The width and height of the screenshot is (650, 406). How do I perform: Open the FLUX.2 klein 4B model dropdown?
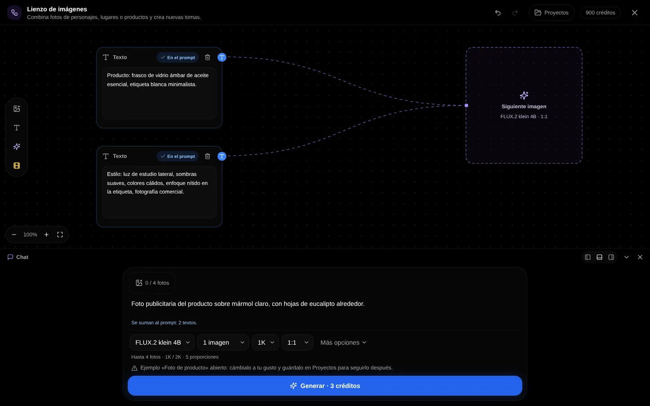point(162,342)
